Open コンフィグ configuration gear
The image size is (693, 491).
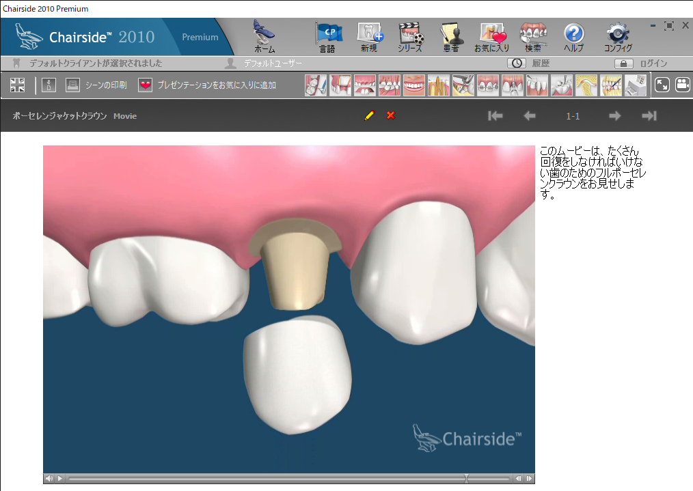pos(618,36)
